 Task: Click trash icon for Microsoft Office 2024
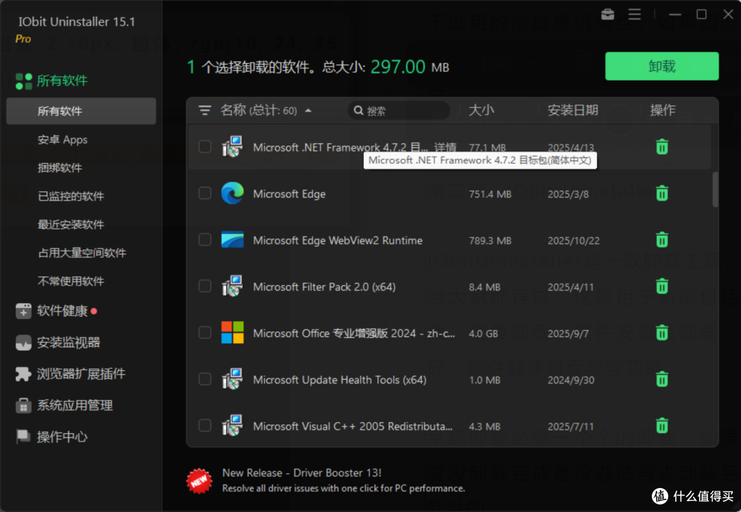[x=662, y=332]
